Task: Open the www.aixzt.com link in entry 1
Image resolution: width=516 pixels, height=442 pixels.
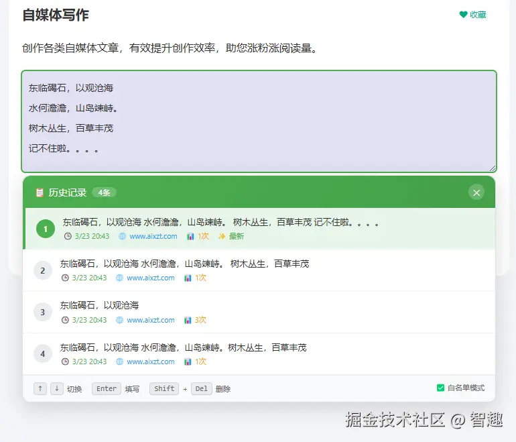Action: pos(153,236)
